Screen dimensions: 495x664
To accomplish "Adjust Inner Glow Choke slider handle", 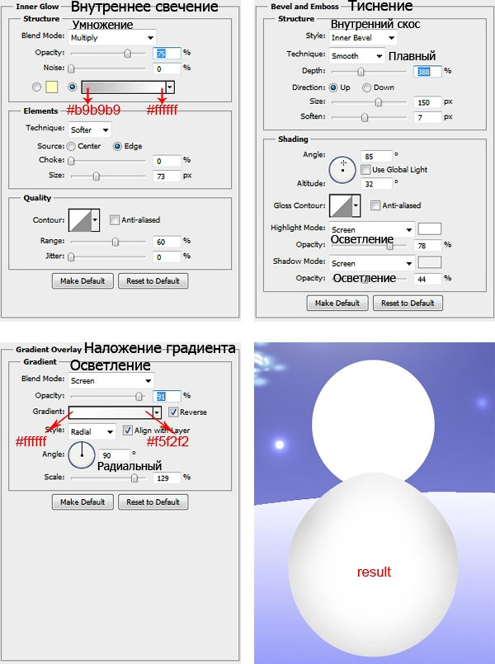I will 71,161.
